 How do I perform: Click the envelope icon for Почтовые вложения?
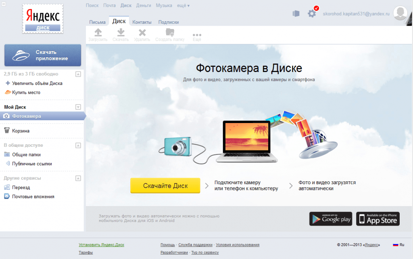[7, 196]
